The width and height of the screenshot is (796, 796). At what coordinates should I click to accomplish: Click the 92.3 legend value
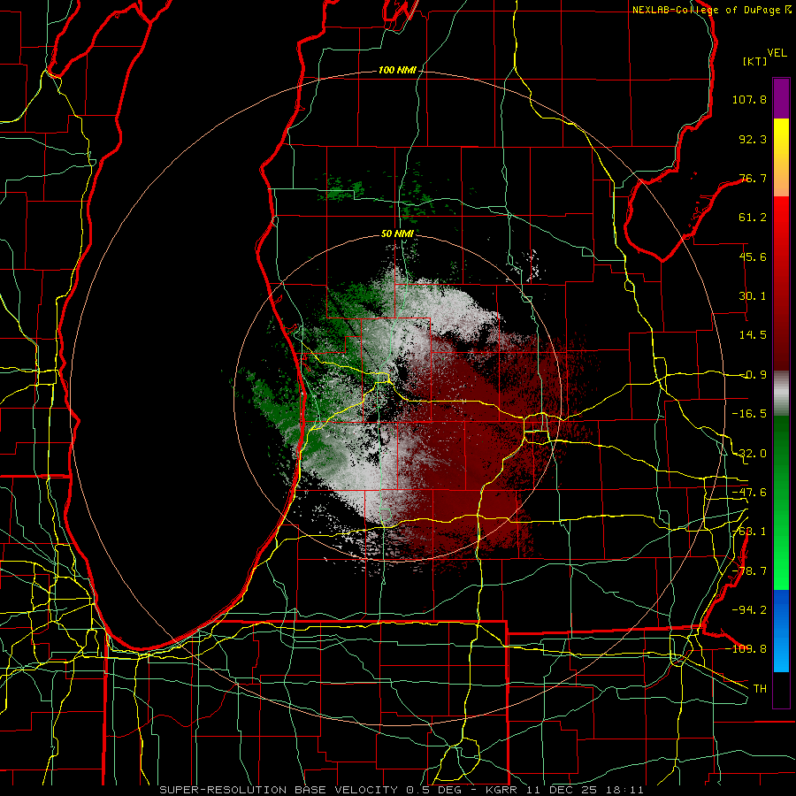(753, 139)
